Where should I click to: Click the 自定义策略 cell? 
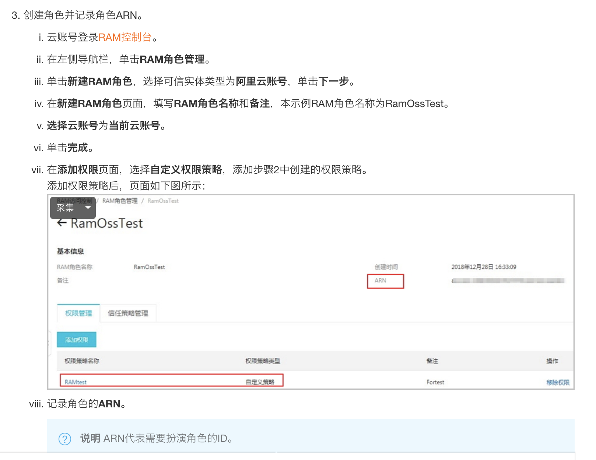point(260,382)
